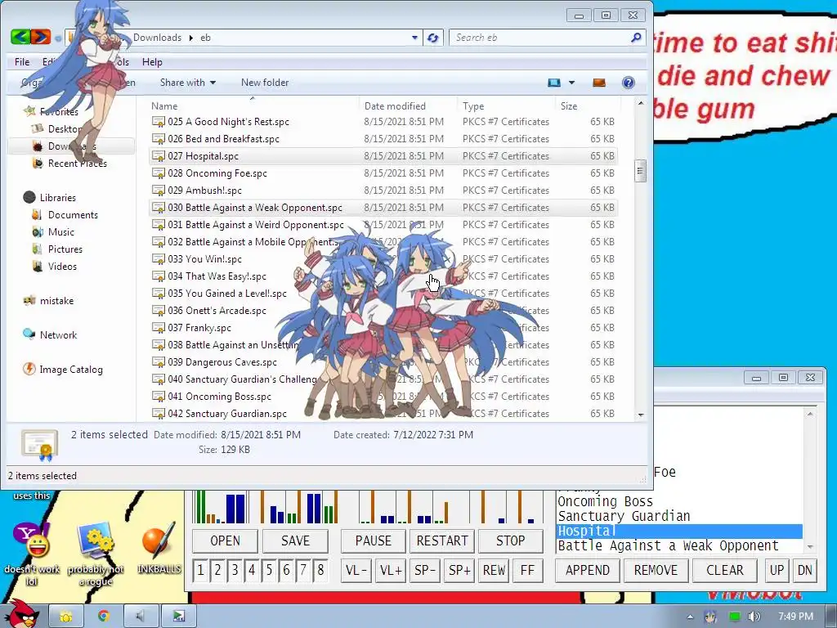The image size is (837, 628).
Task: Click icon of 025 A Good Night's Rest.spc
Action: [158, 122]
